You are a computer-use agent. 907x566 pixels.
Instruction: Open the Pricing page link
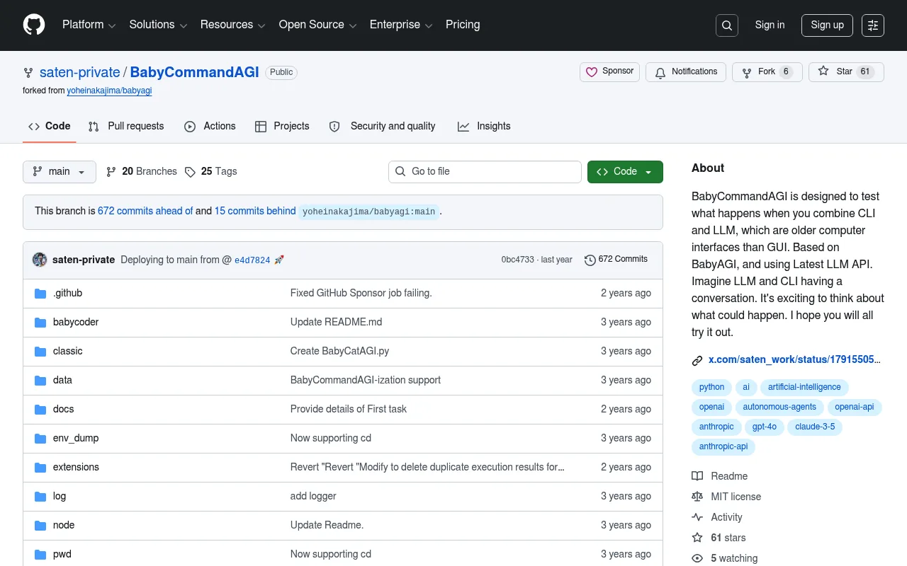(x=463, y=25)
